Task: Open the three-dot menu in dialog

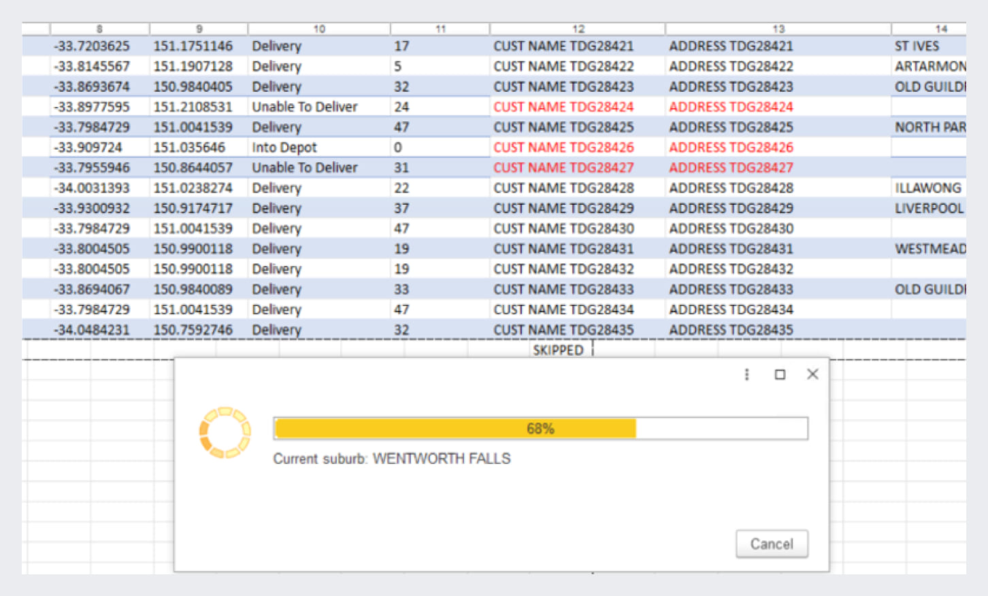Action: pos(746,374)
